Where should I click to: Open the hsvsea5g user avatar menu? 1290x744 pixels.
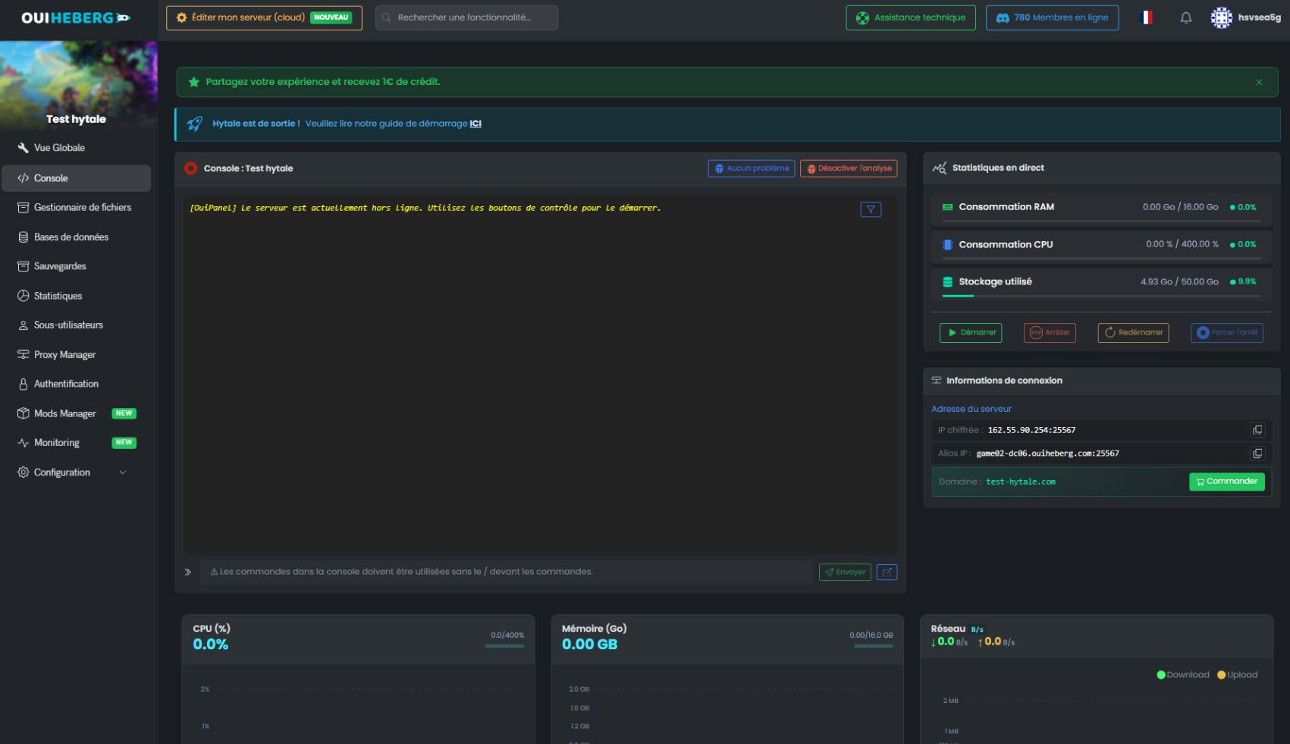click(x=1221, y=17)
